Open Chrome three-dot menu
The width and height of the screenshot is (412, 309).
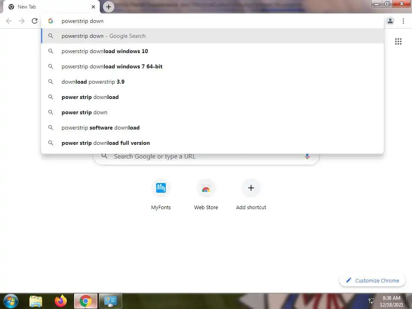pyautogui.click(x=403, y=21)
